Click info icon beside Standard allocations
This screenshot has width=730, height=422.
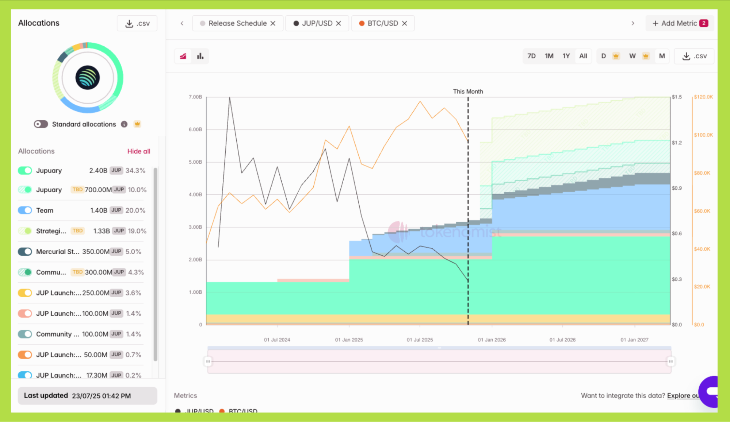pyautogui.click(x=124, y=124)
